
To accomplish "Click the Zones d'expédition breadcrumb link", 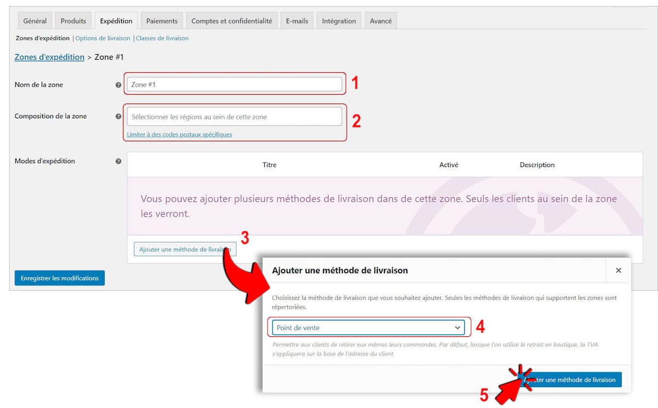I will click(x=49, y=57).
